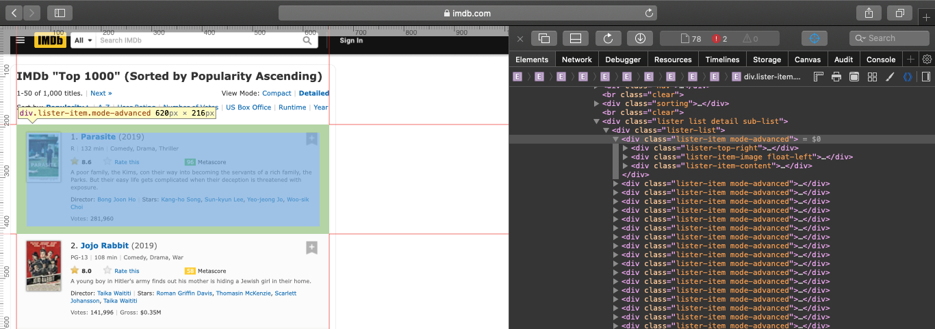Collapse the selected lister-item mode-advanced div

pyautogui.click(x=615, y=139)
